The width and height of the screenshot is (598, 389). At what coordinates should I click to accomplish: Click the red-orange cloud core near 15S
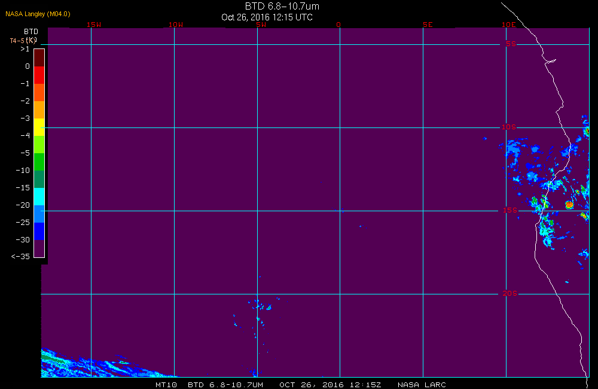coord(569,205)
